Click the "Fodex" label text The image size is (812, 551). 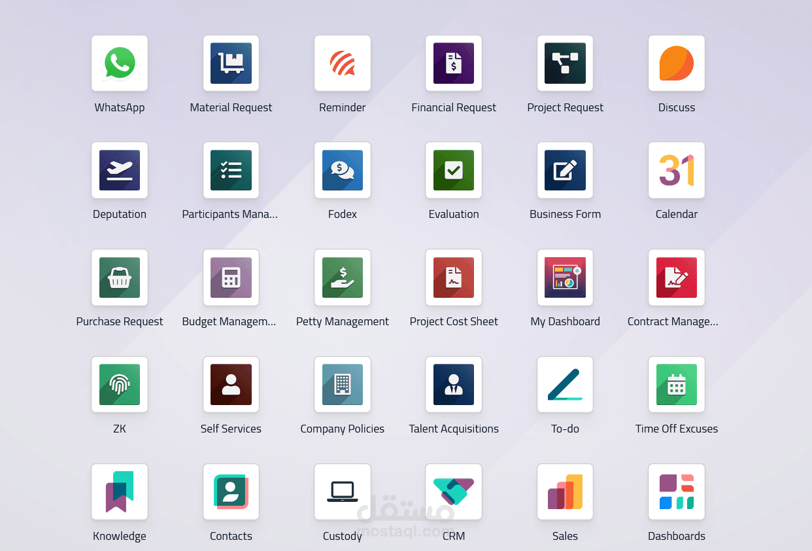point(343,214)
